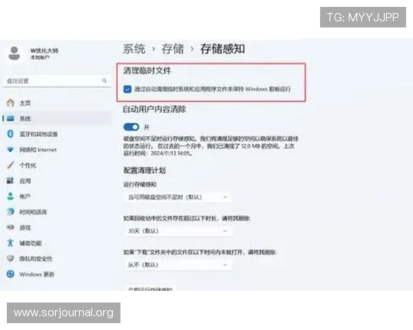Click the Accessibility (辅助功能) figure icon

[10, 243]
